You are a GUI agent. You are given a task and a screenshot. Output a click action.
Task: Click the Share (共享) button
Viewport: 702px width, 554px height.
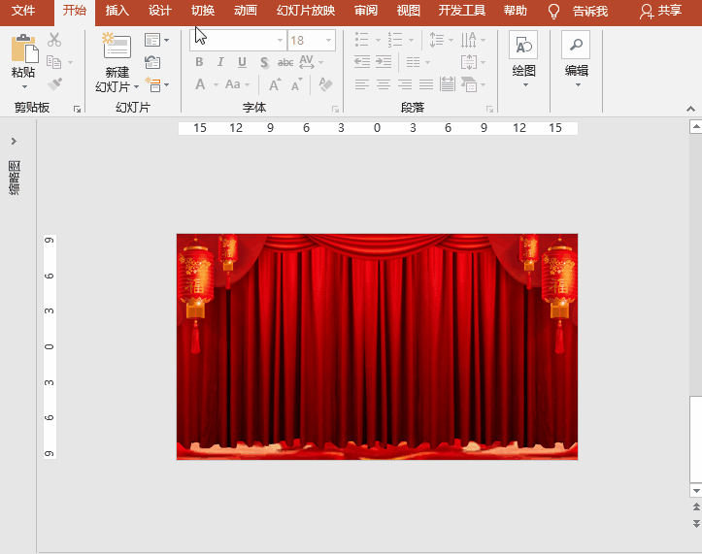[661, 11]
